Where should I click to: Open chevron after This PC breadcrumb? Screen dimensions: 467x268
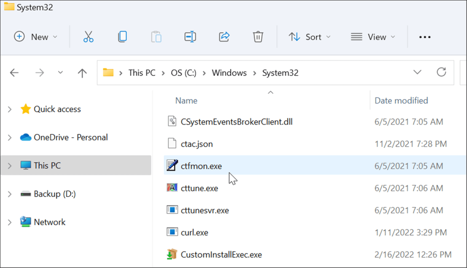pos(163,73)
